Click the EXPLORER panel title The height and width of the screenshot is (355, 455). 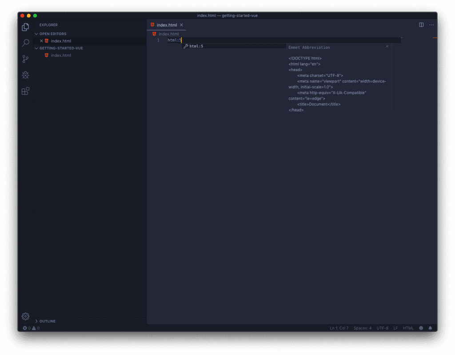(x=48, y=25)
